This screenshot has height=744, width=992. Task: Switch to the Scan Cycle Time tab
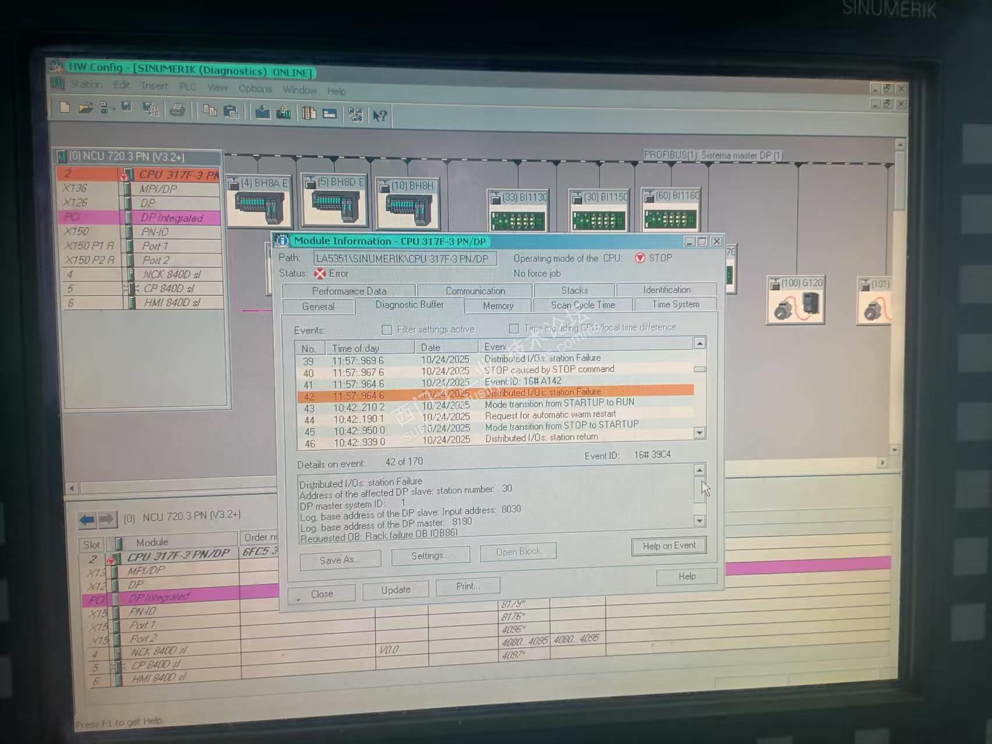coord(583,305)
